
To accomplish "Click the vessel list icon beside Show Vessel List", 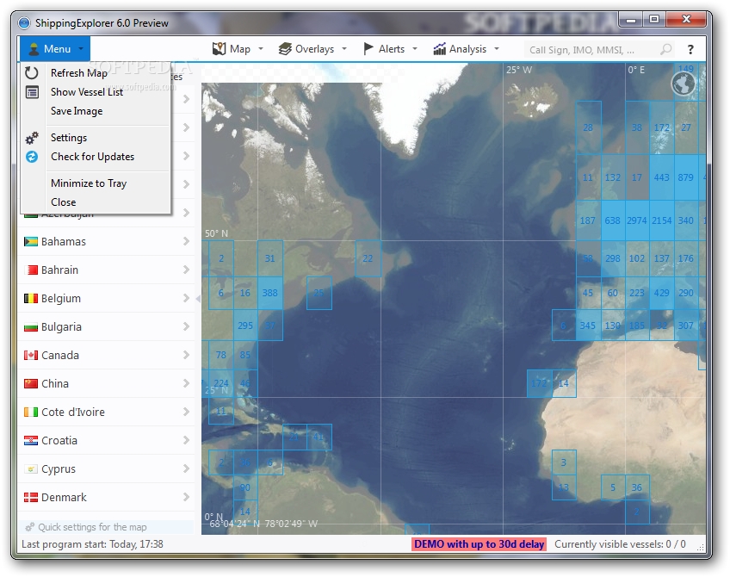I will 32,92.
